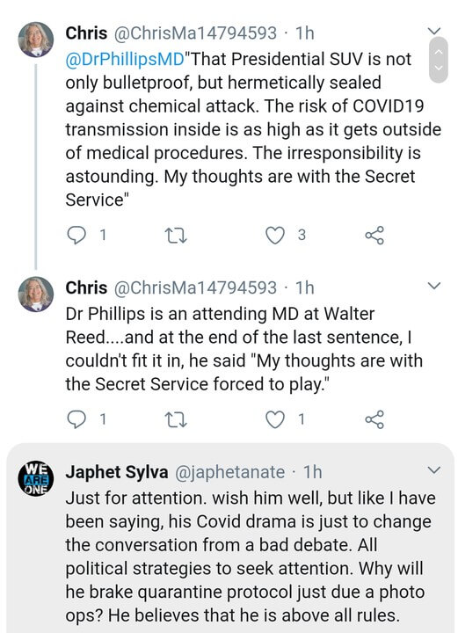Share the second Chris tweet

[374, 420]
